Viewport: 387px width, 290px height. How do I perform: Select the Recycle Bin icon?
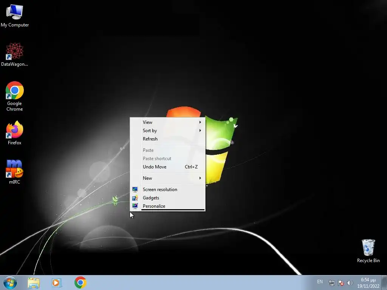(368, 251)
